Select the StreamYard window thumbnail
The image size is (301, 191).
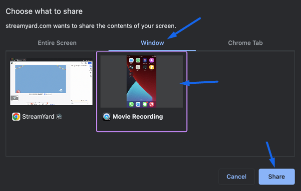[x=51, y=81]
